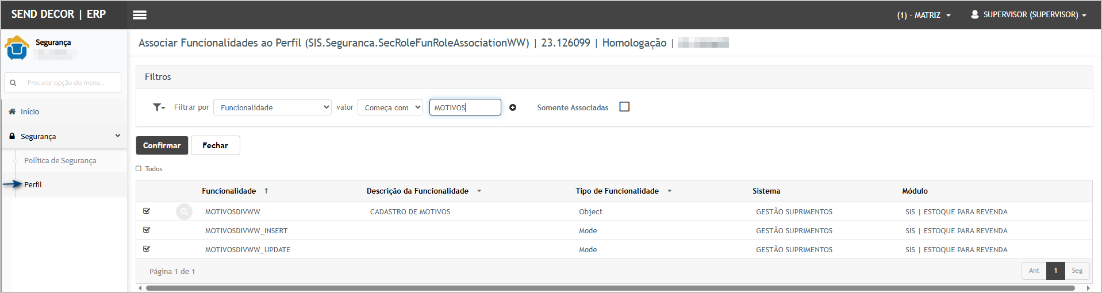1102x293 pixels.
Task: Click the Send Decor armchair logo
Action: pyautogui.click(x=17, y=48)
